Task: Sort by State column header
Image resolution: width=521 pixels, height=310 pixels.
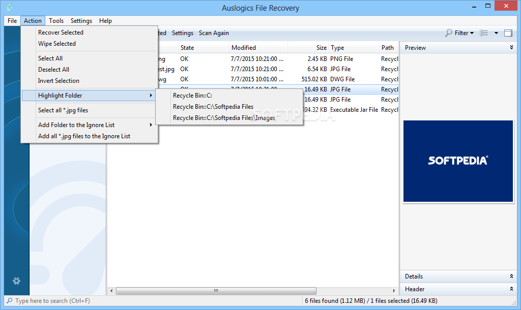Action: [x=204, y=47]
